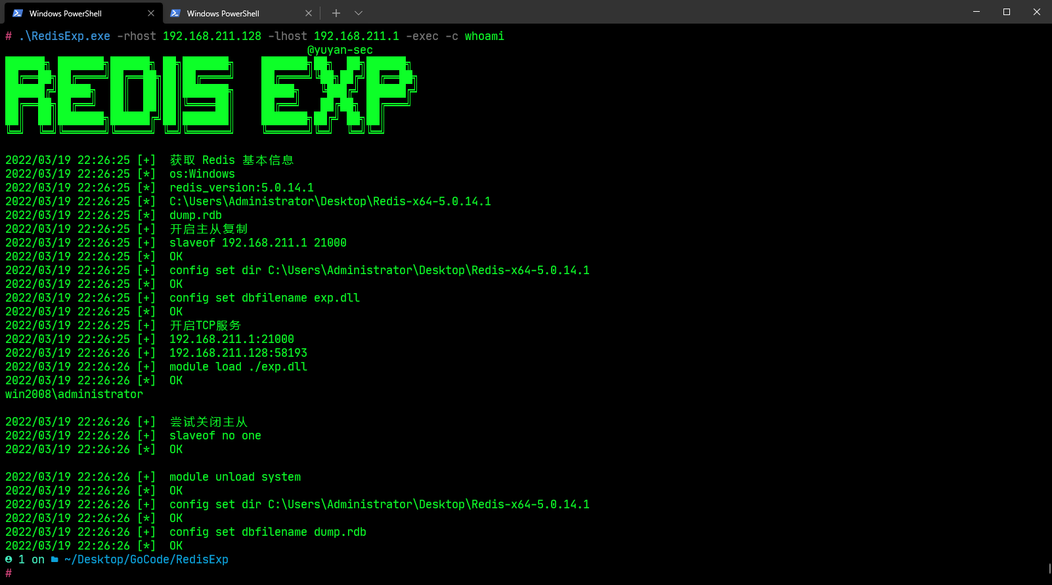Close the first PowerShell tab
The image size is (1052, 585).
[151, 13]
